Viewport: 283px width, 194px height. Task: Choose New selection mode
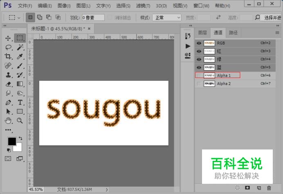pyautogui.click(x=30, y=17)
